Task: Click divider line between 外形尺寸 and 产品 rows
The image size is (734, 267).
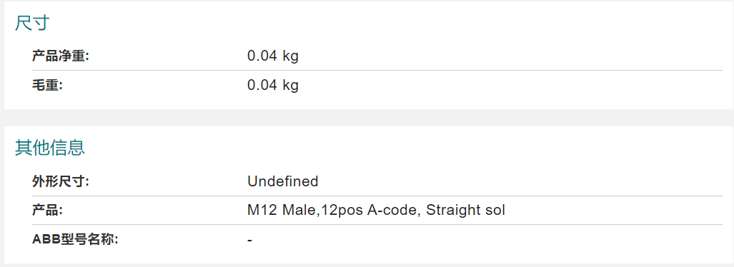Action: 377,196
